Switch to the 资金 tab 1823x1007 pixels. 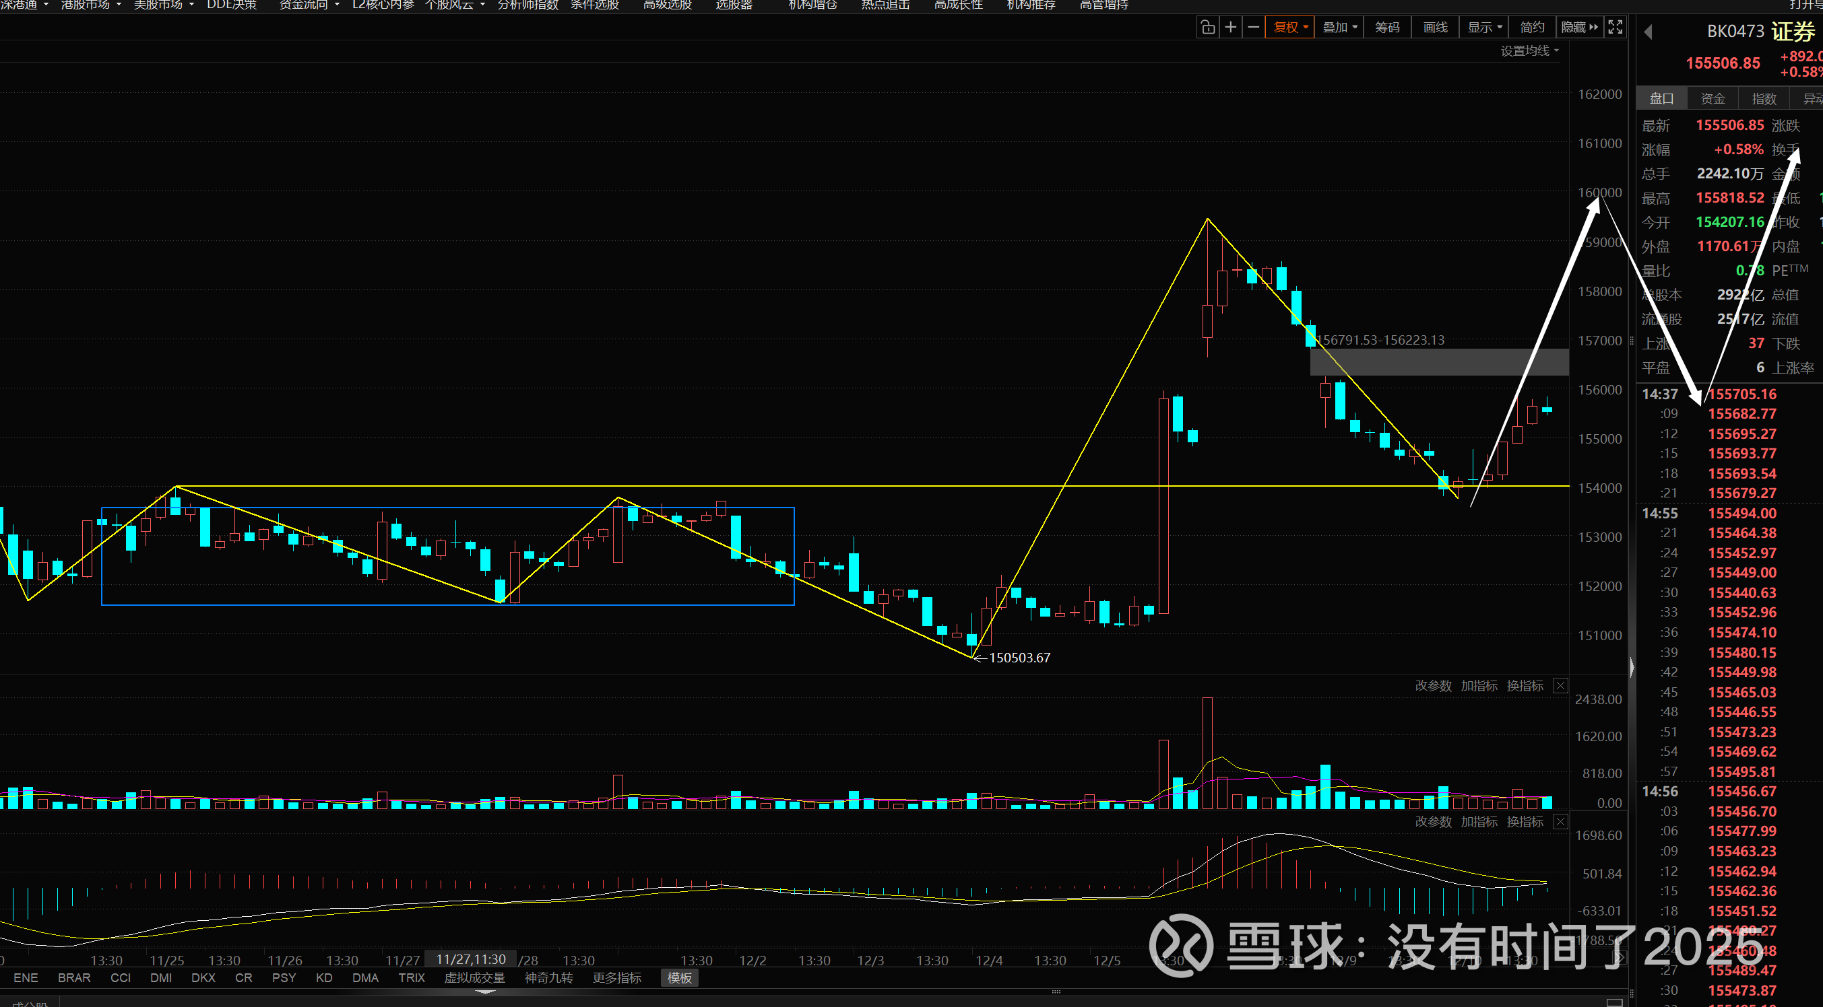pos(1713,99)
